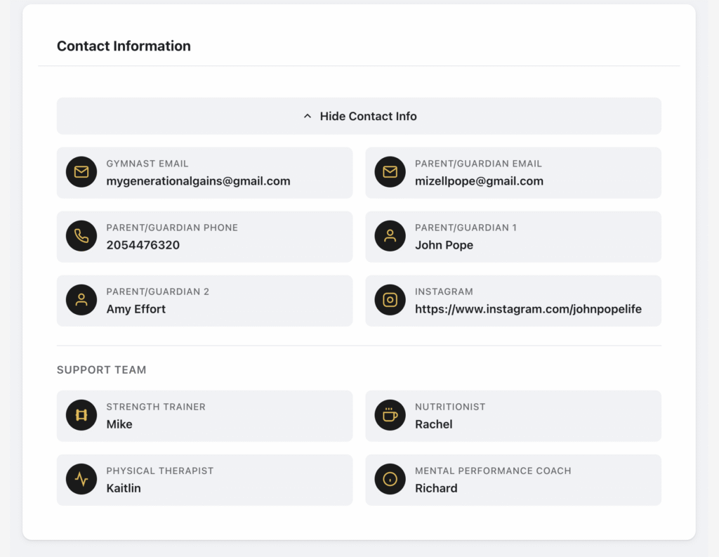Click the chevron-up arrow beside Hide Contact Info

click(x=307, y=116)
